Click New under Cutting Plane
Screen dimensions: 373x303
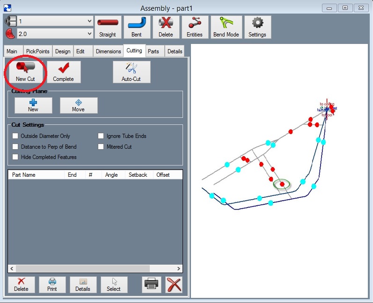(x=33, y=105)
